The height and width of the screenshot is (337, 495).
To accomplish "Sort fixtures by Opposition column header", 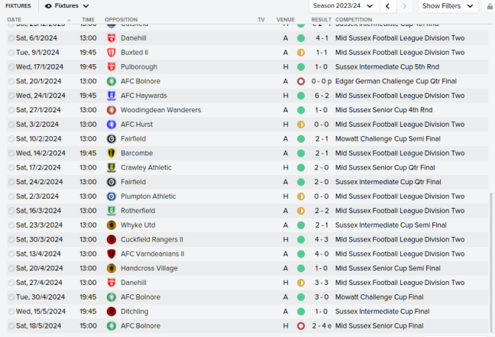I will tap(121, 19).
